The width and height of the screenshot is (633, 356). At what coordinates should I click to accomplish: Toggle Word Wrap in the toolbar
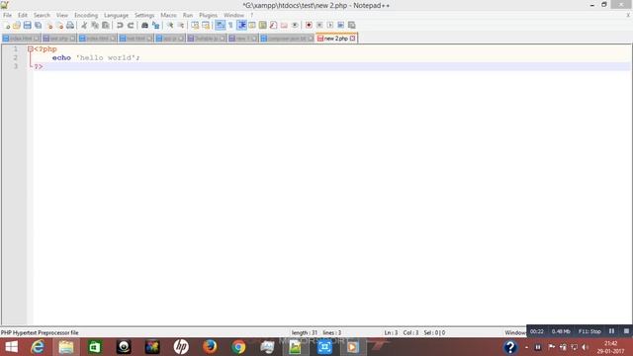220,25
